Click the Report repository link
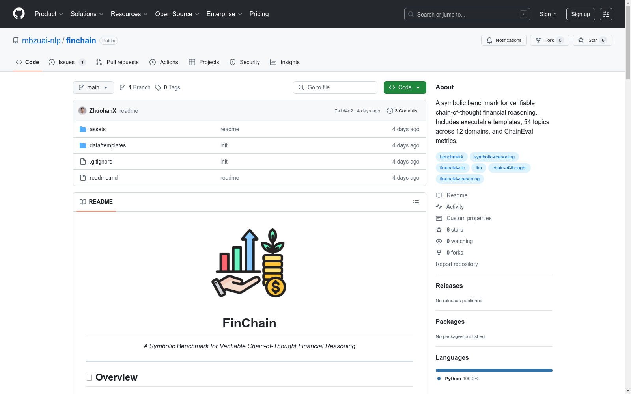 (457, 264)
